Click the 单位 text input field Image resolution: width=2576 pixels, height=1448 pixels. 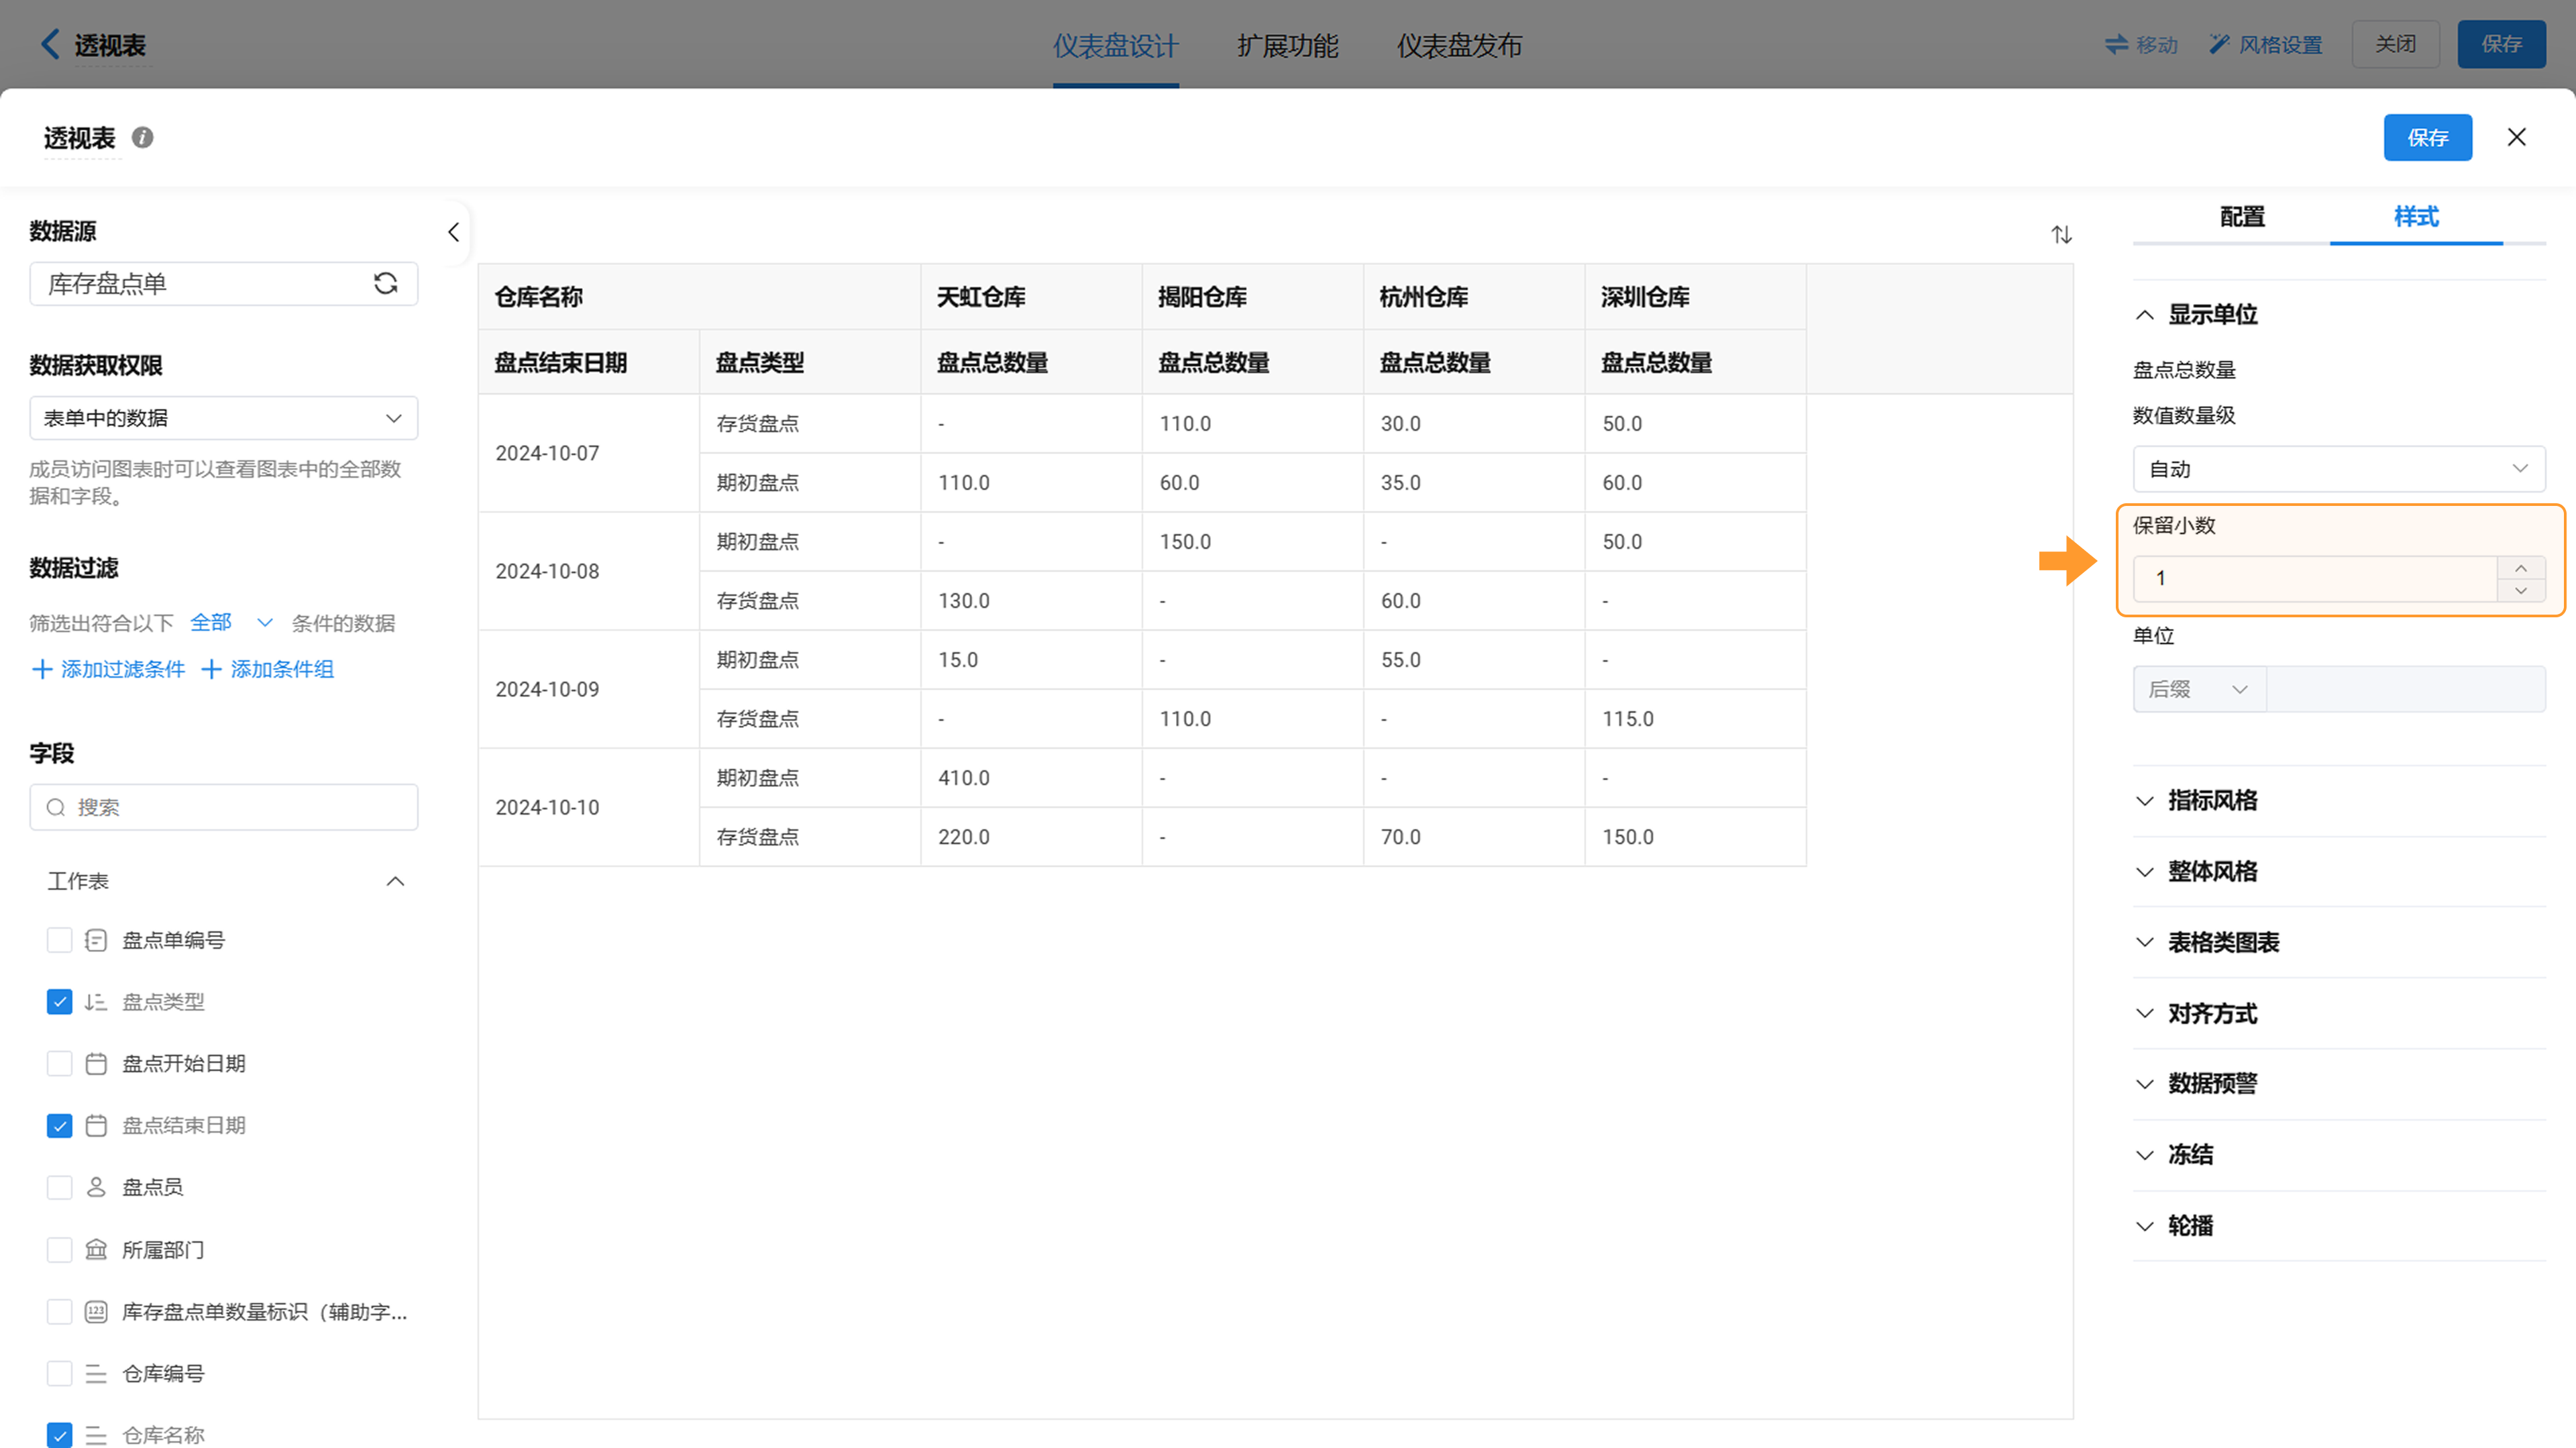(2405, 689)
